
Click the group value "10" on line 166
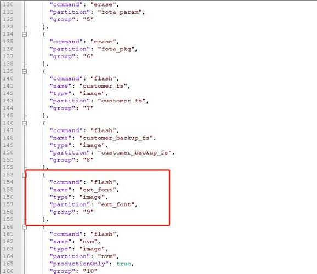[x=90, y=271]
